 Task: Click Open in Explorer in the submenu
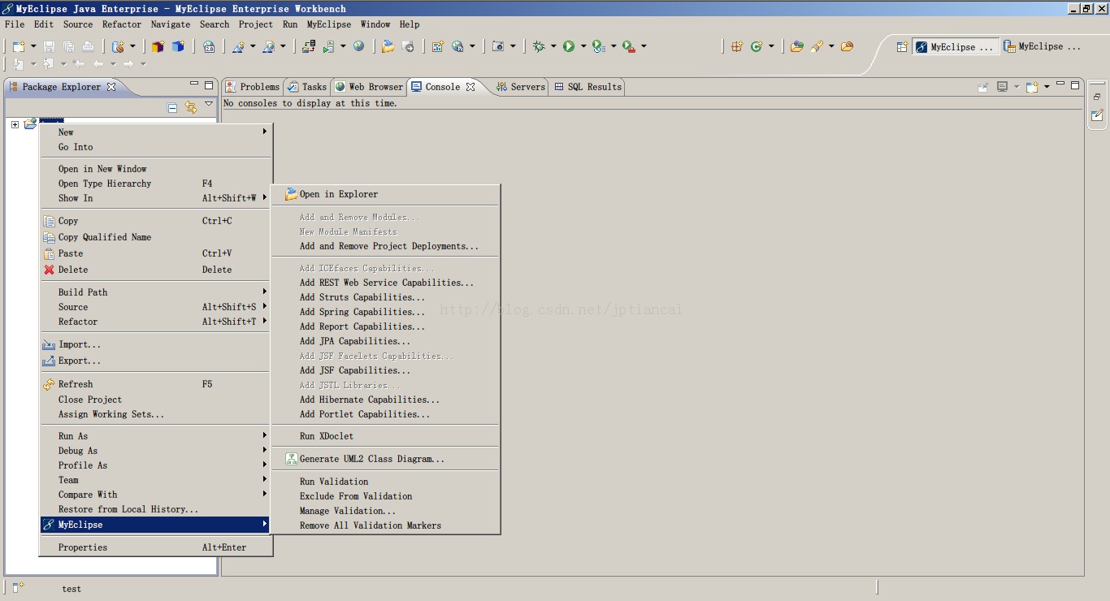click(x=338, y=194)
